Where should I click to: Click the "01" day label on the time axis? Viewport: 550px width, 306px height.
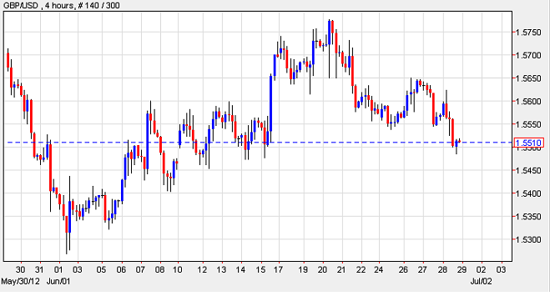coord(58,269)
